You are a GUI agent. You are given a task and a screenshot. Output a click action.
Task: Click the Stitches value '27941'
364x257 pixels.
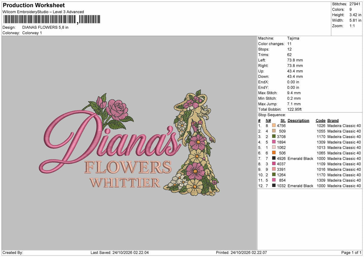355,4
